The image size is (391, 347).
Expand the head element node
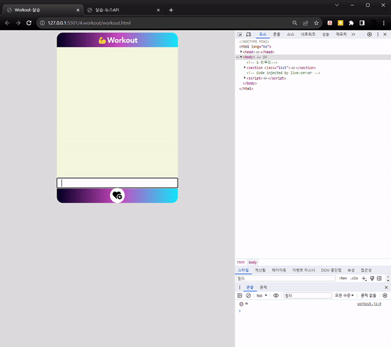(x=241, y=52)
